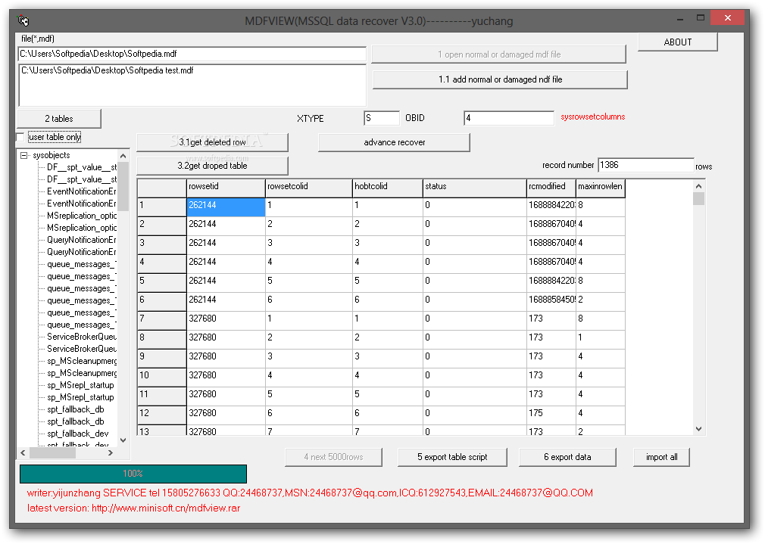Select 'Softpedia test.mdf' in file list

point(108,70)
